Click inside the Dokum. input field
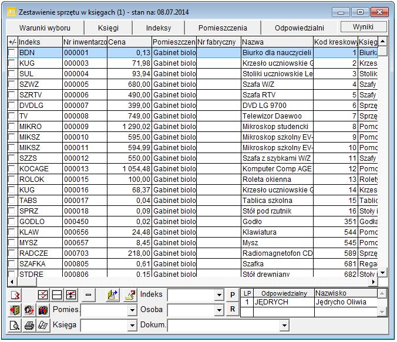The height and width of the screenshot is (342, 397). [x=224, y=326]
